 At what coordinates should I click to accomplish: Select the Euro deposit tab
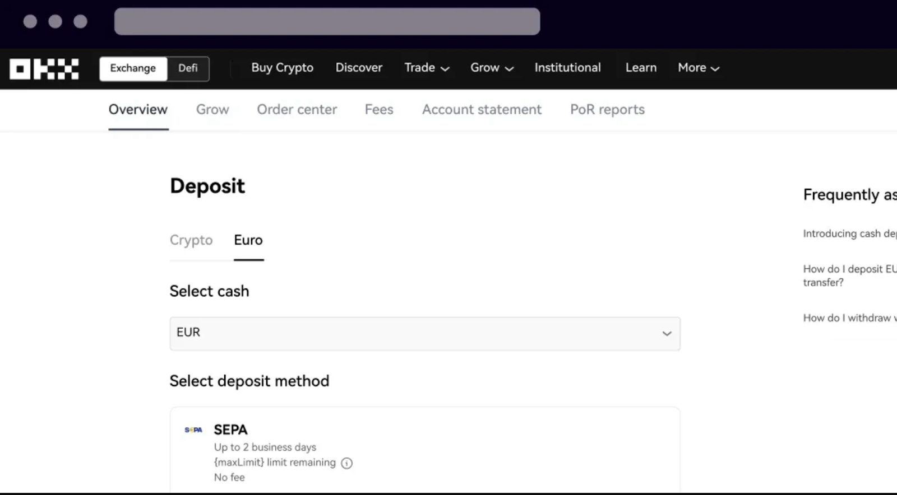click(x=248, y=240)
